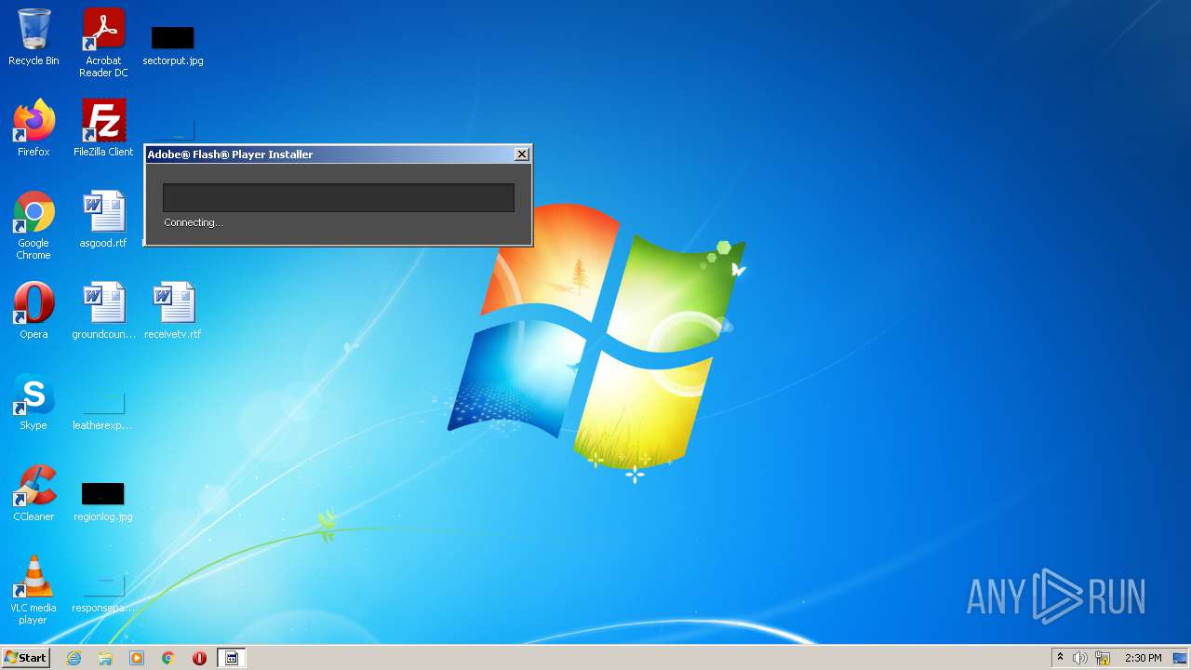Select the leatherexp... desktop file
1191x670 pixels.
coord(103,409)
